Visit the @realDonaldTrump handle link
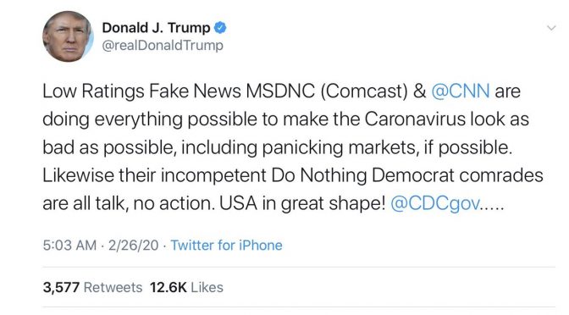This screenshot has width=569, height=315. tap(163, 46)
